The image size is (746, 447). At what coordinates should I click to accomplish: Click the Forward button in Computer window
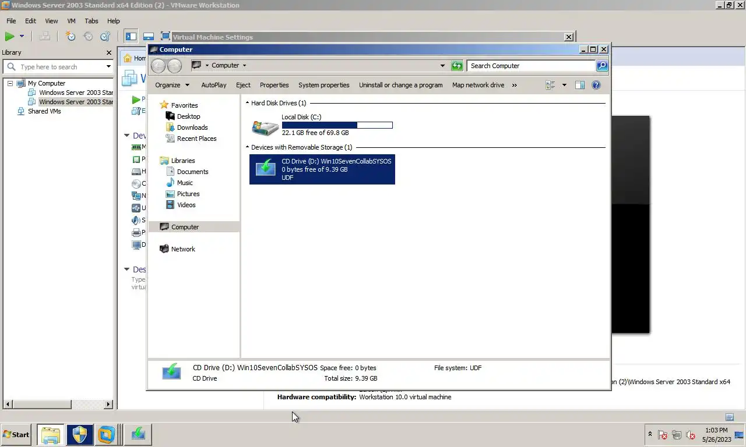point(174,66)
